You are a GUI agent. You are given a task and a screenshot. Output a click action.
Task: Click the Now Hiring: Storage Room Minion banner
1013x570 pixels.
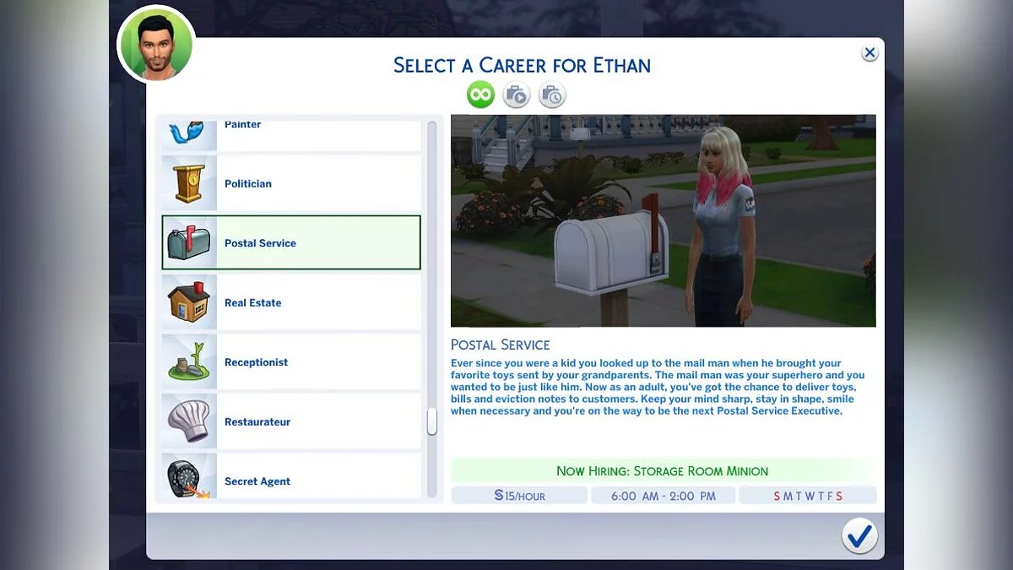664,470
